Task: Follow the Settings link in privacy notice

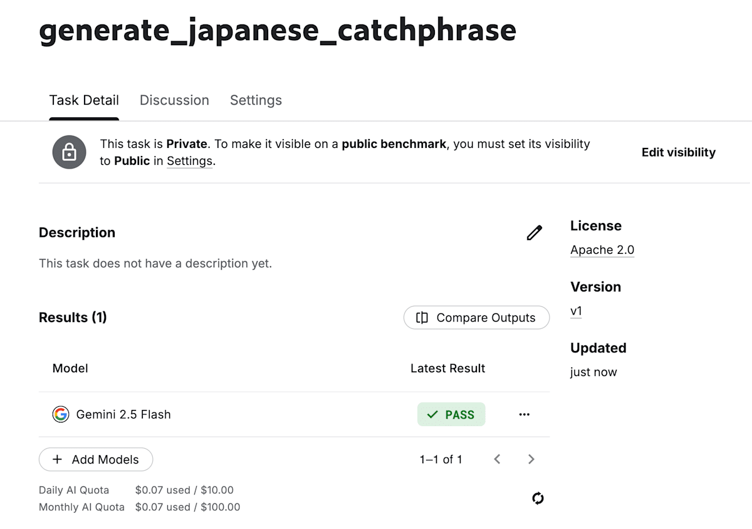Action: [189, 161]
